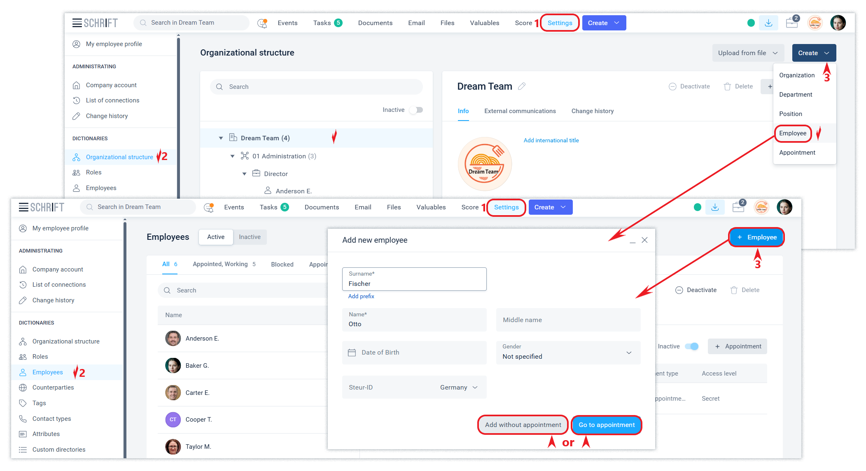Viewport: 866px width, 471px height.
Task: Click the Dream Team logo thumbnail
Action: (485, 164)
